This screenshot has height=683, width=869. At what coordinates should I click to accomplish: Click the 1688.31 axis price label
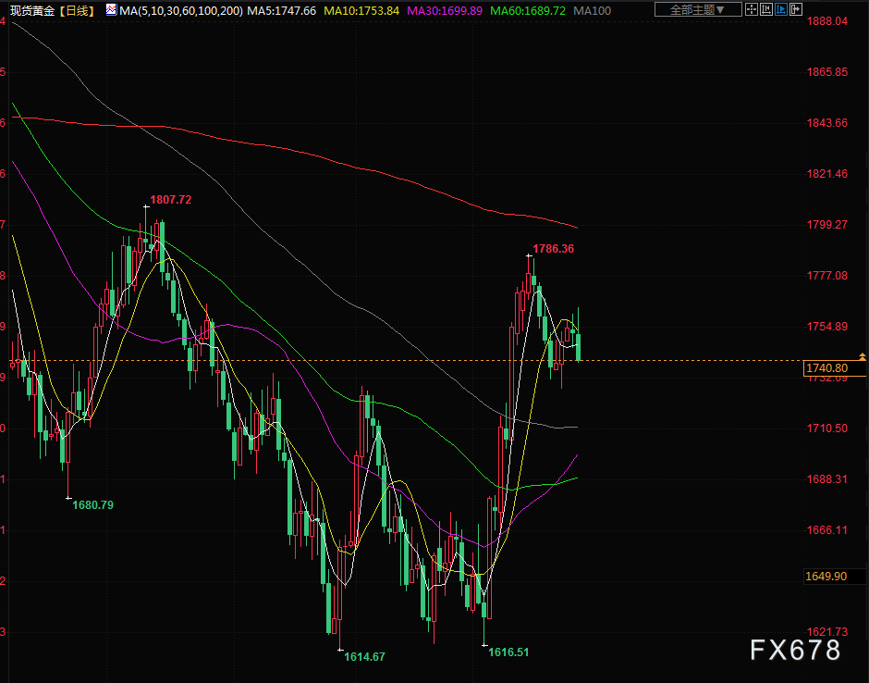[826, 478]
